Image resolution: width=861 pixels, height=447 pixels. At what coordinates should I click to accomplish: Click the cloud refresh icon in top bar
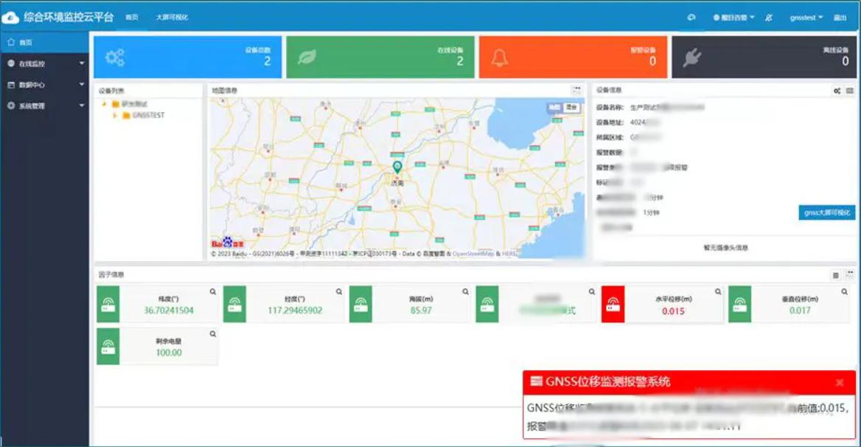coord(691,17)
